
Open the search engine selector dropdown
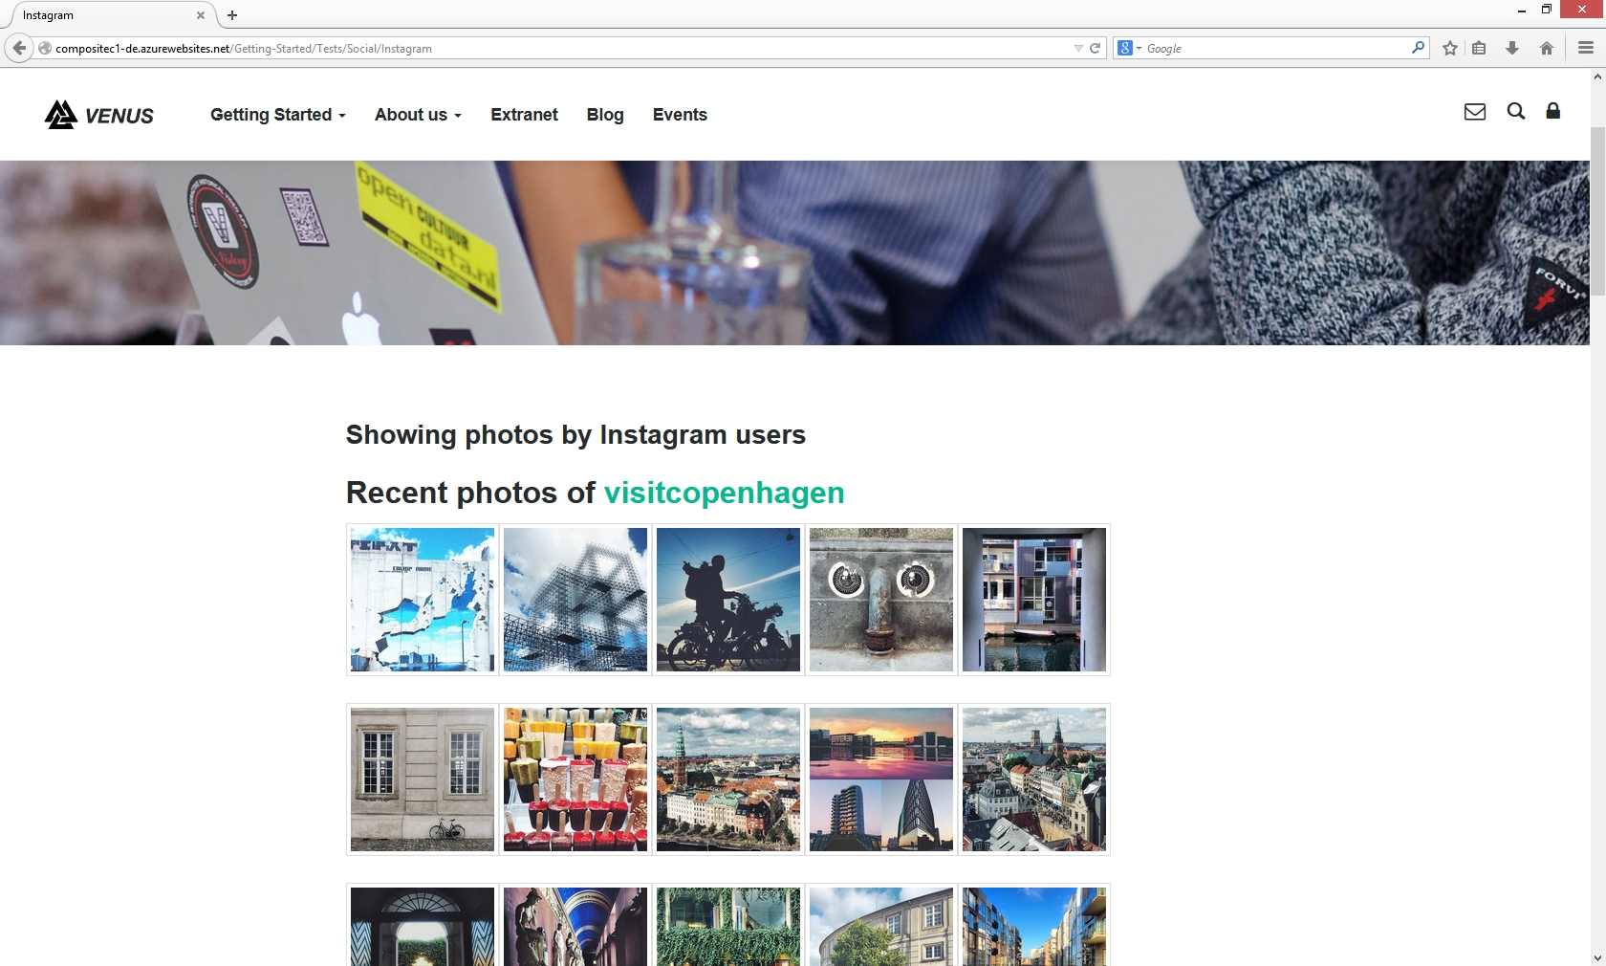(1129, 48)
